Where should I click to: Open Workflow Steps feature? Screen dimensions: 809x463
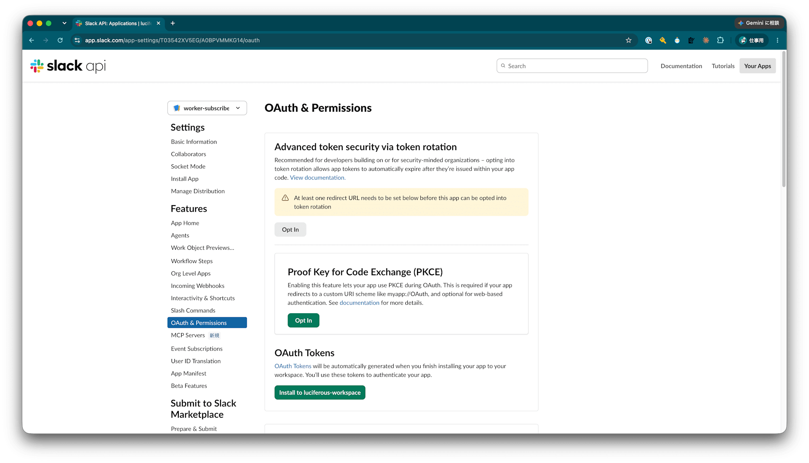(x=192, y=261)
